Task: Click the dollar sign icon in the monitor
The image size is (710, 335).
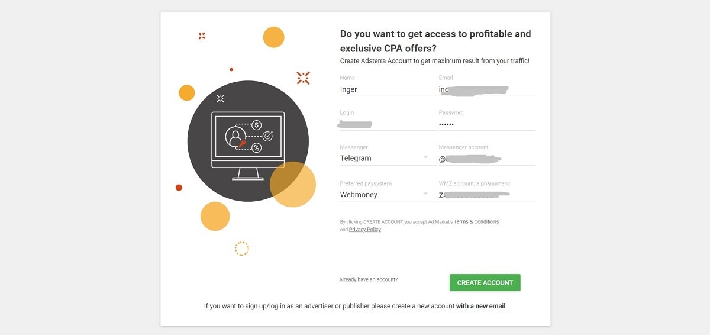Action: (x=257, y=125)
